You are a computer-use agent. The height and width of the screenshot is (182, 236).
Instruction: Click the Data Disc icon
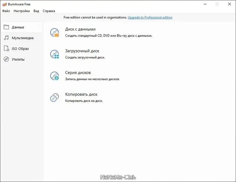(x=55, y=32)
